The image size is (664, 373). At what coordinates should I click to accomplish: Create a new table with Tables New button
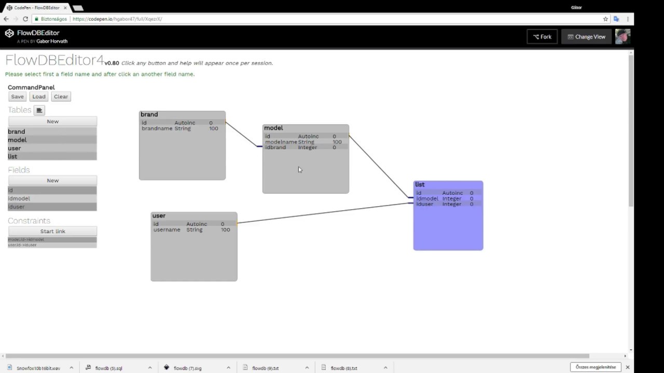(52, 121)
